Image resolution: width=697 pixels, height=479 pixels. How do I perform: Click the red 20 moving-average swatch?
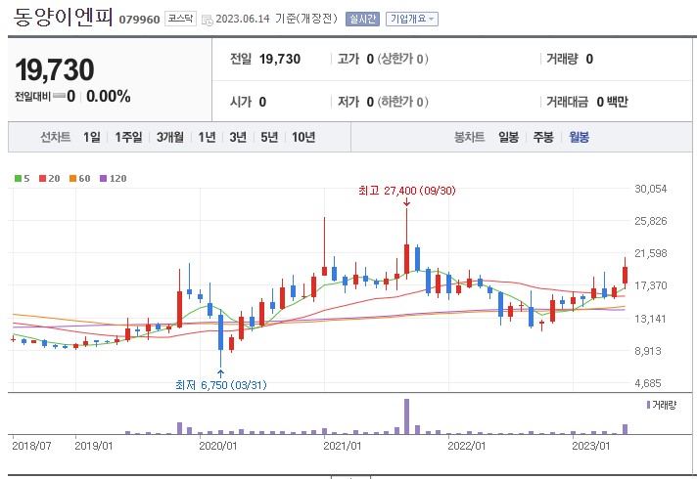click(43, 179)
